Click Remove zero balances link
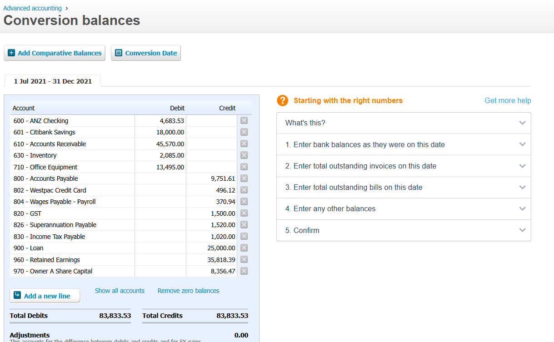 tap(188, 291)
